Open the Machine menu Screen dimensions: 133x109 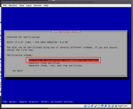(x=13, y=6)
